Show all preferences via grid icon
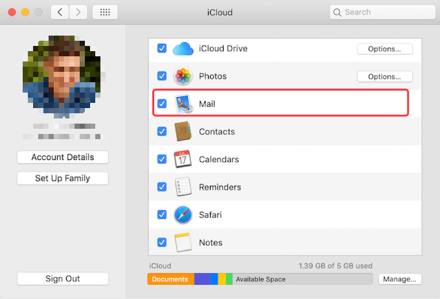 105,12
